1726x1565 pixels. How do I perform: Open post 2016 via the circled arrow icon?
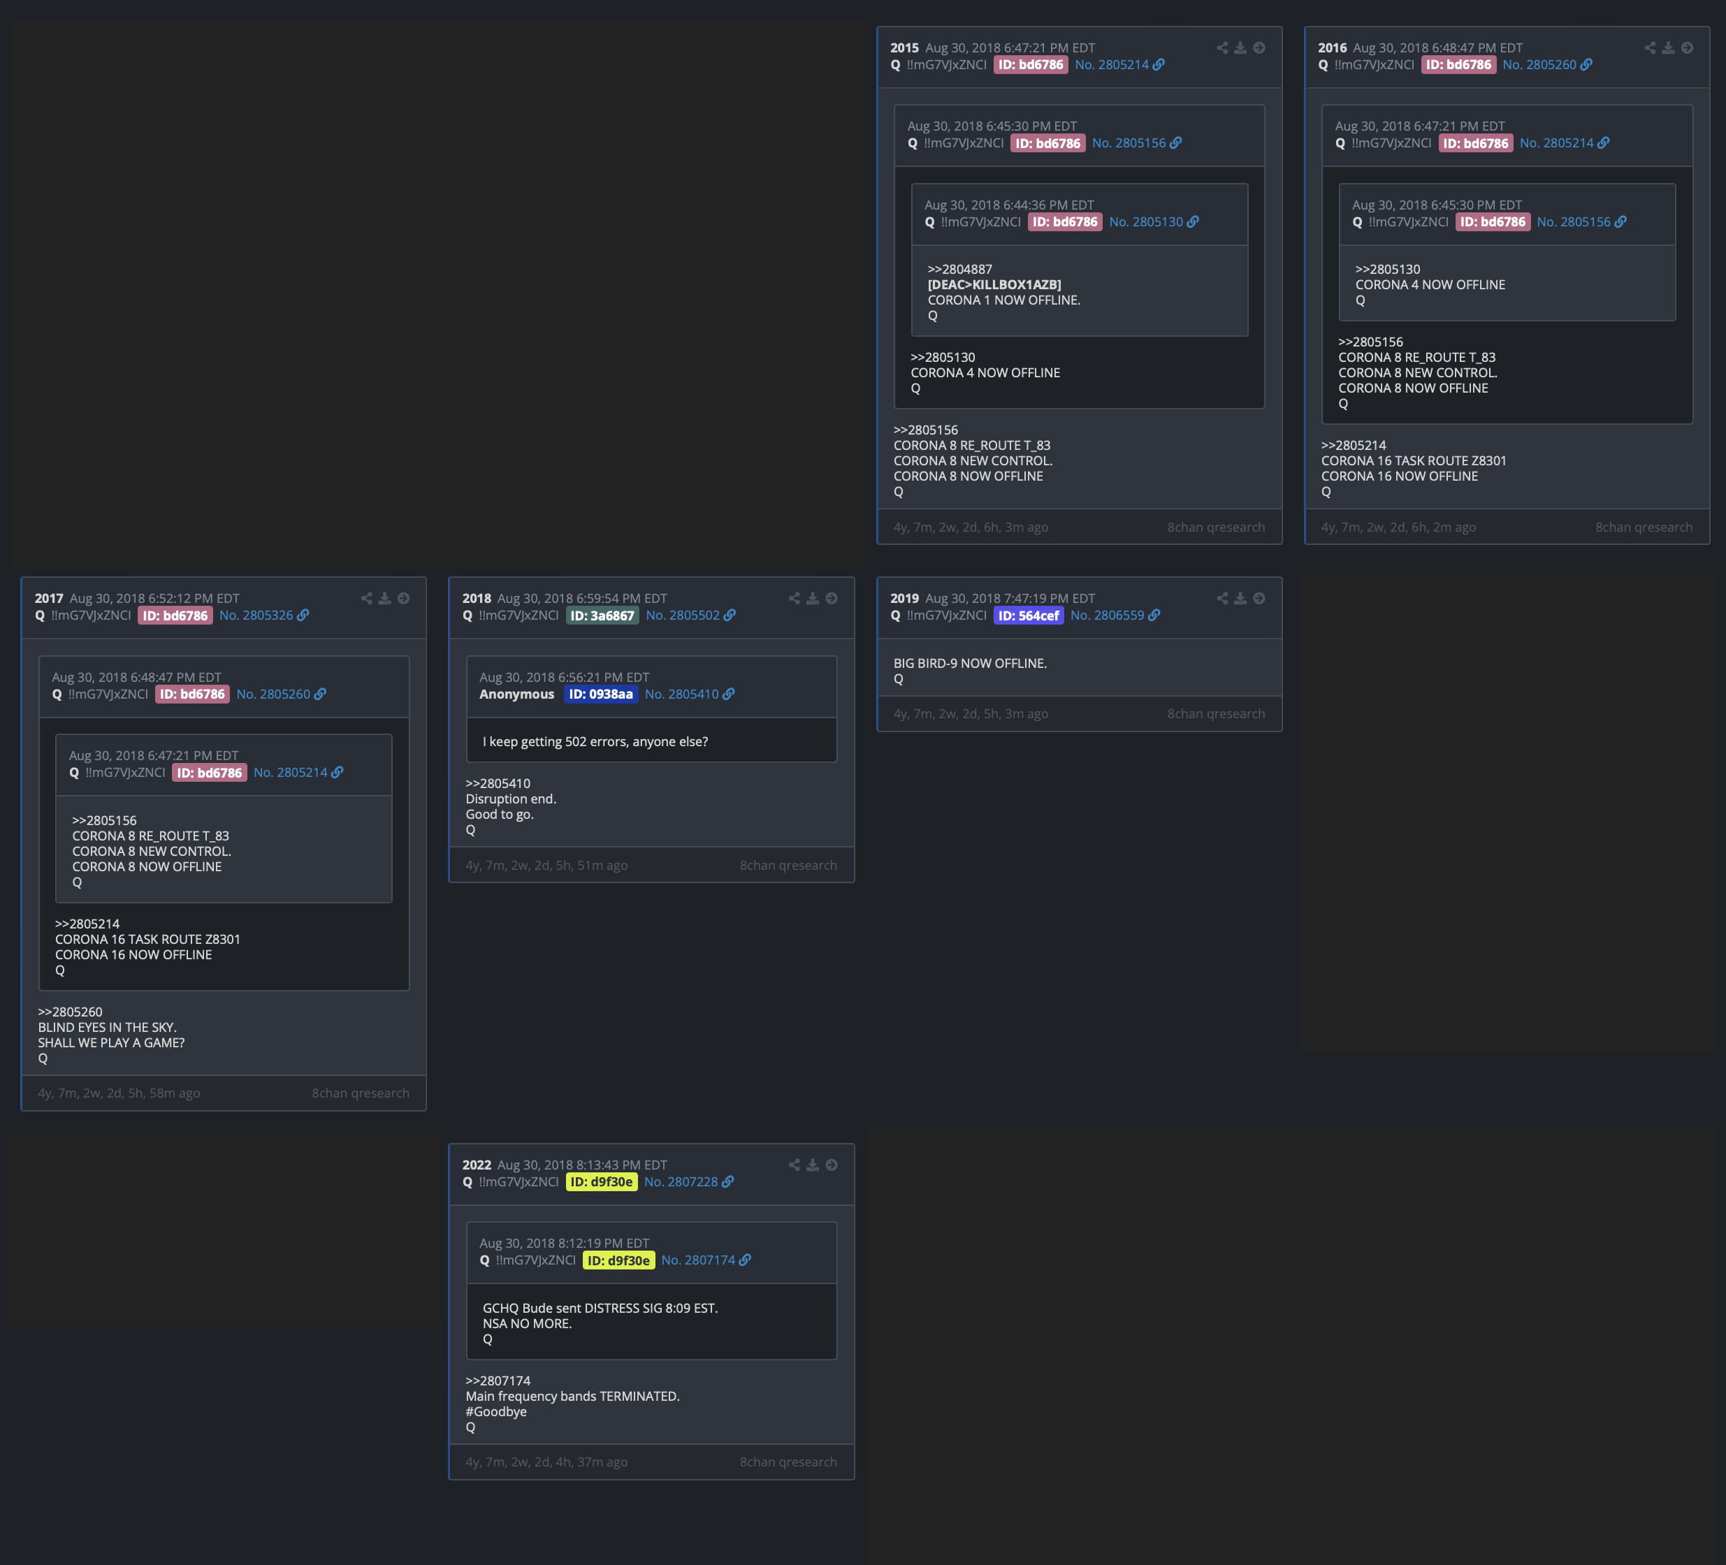pos(1687,48)
